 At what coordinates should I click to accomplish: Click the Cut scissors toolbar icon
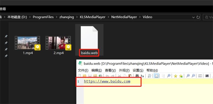point(119,76)
